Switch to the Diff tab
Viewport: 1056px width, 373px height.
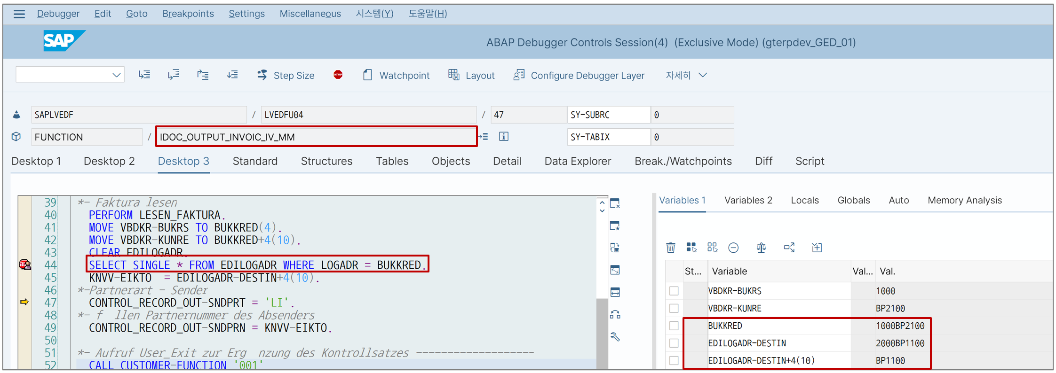[x=763, y=161]
